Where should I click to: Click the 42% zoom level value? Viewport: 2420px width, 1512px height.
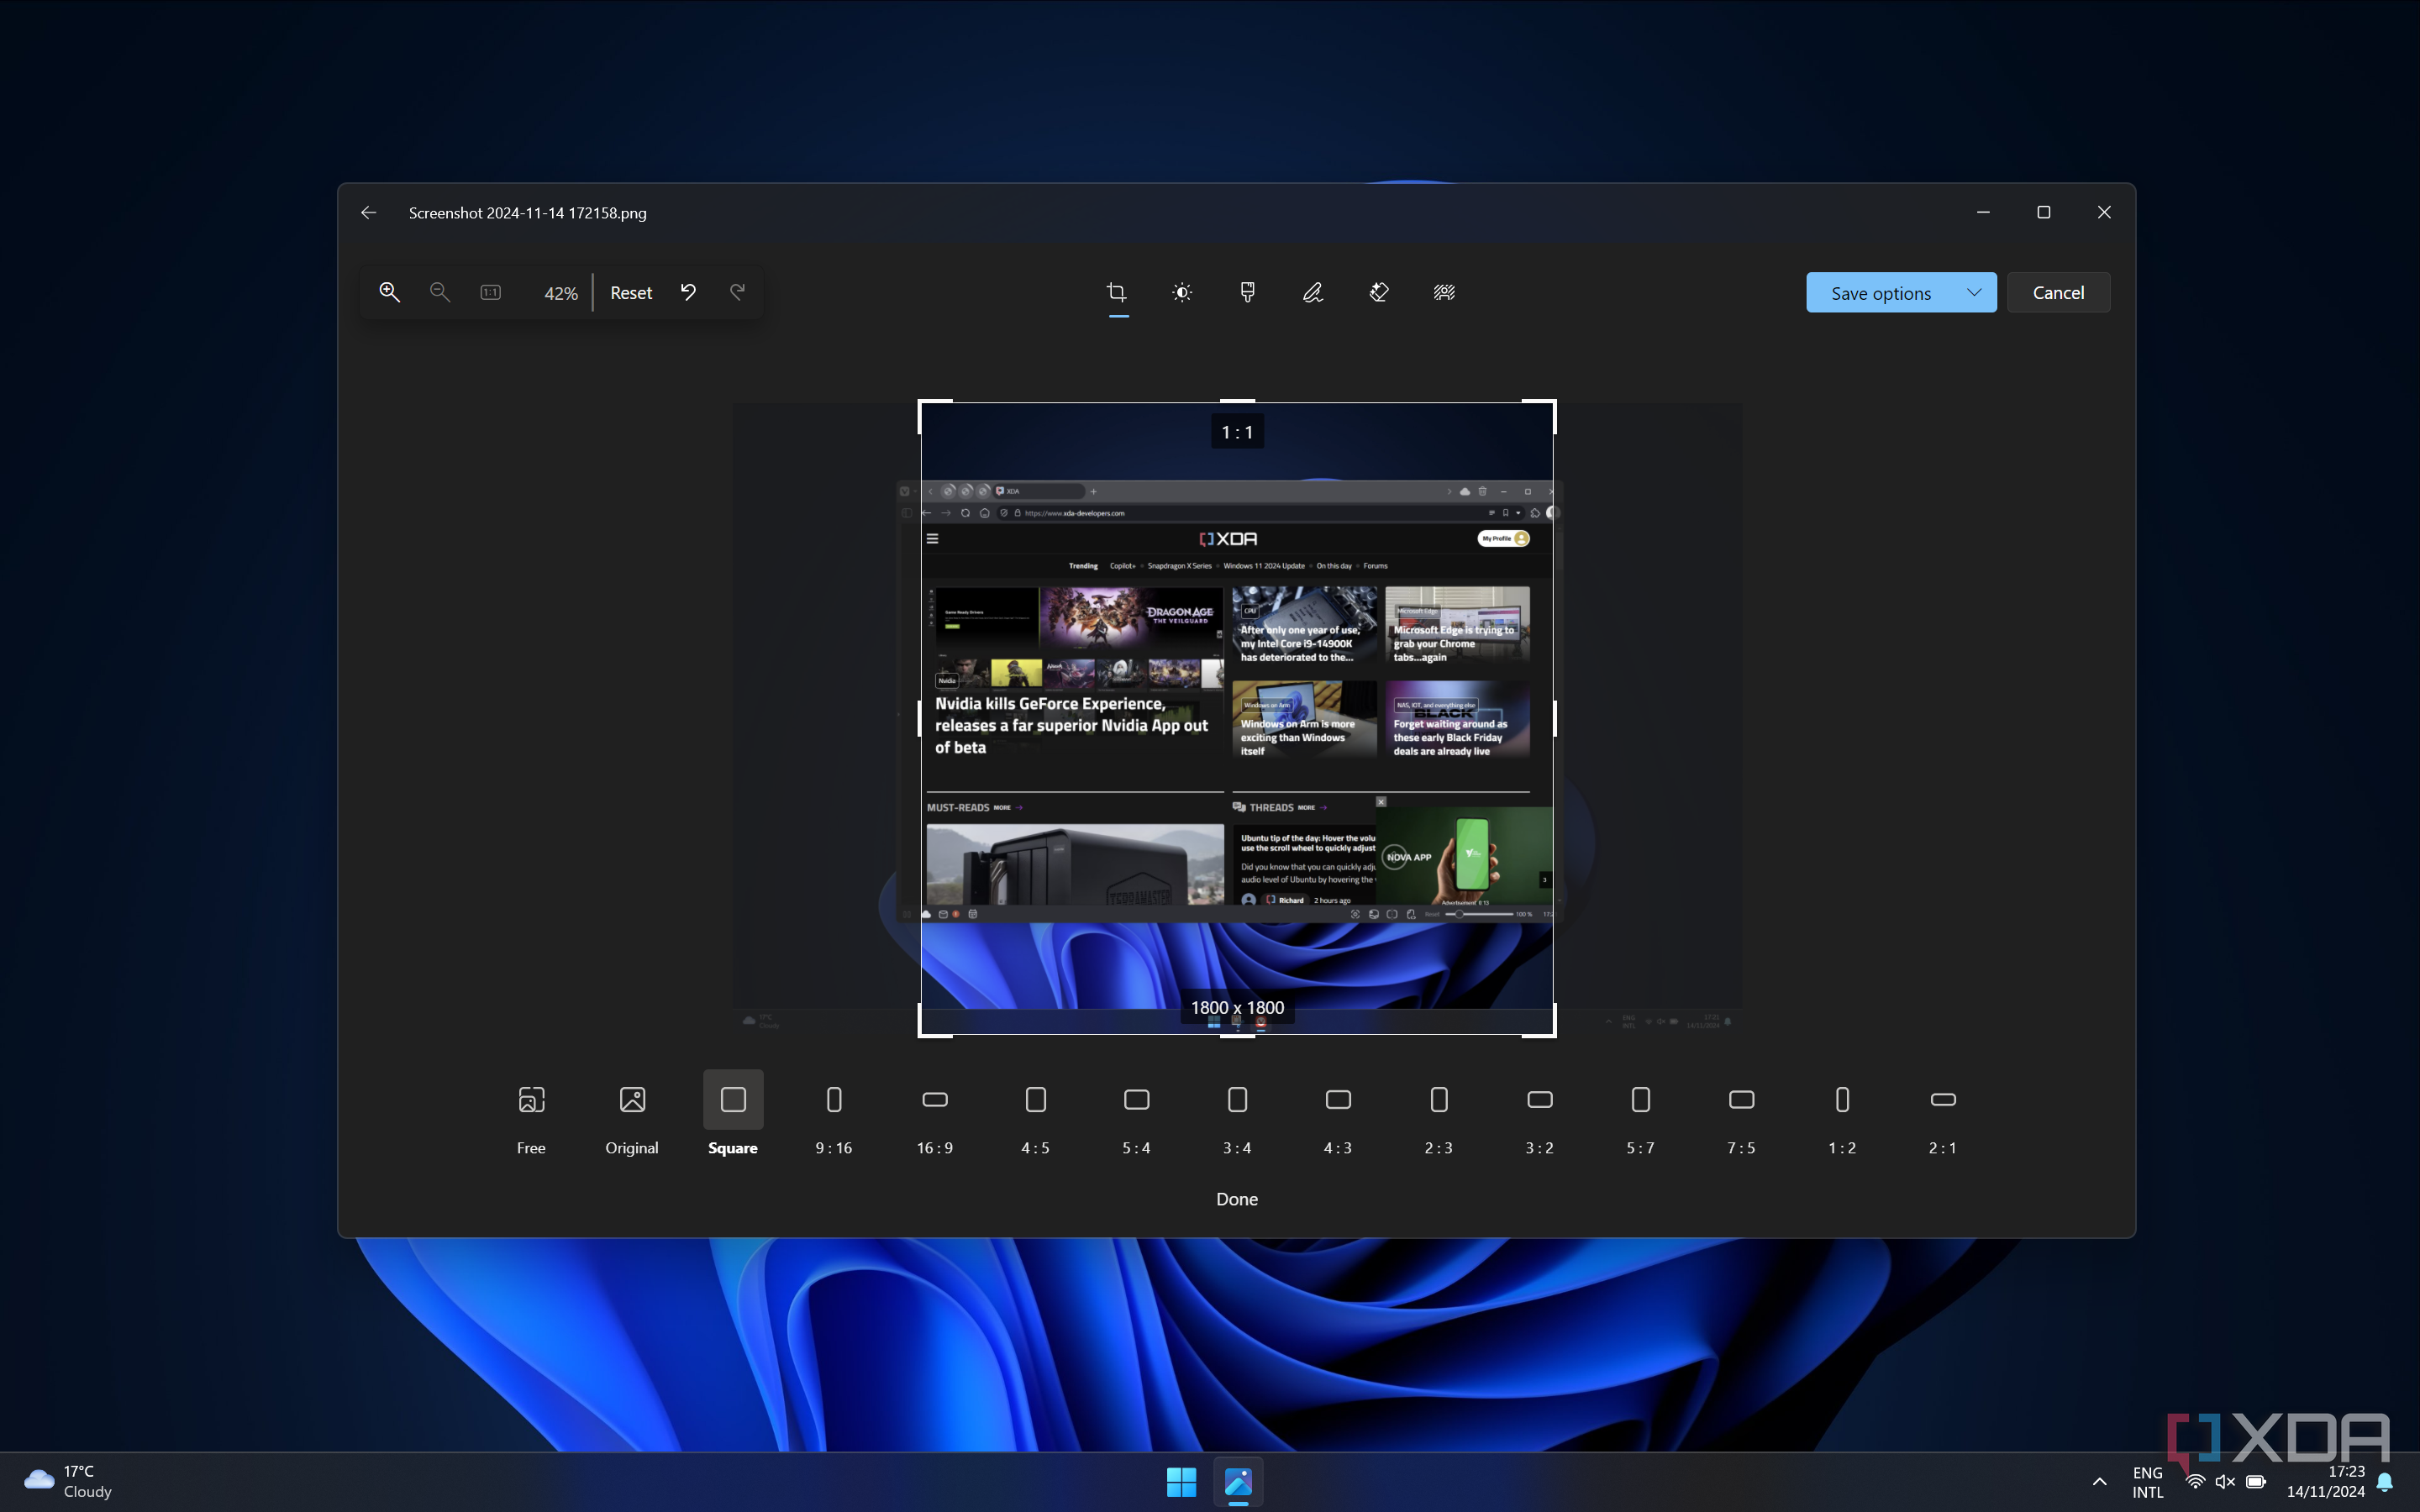pos(561,293)
